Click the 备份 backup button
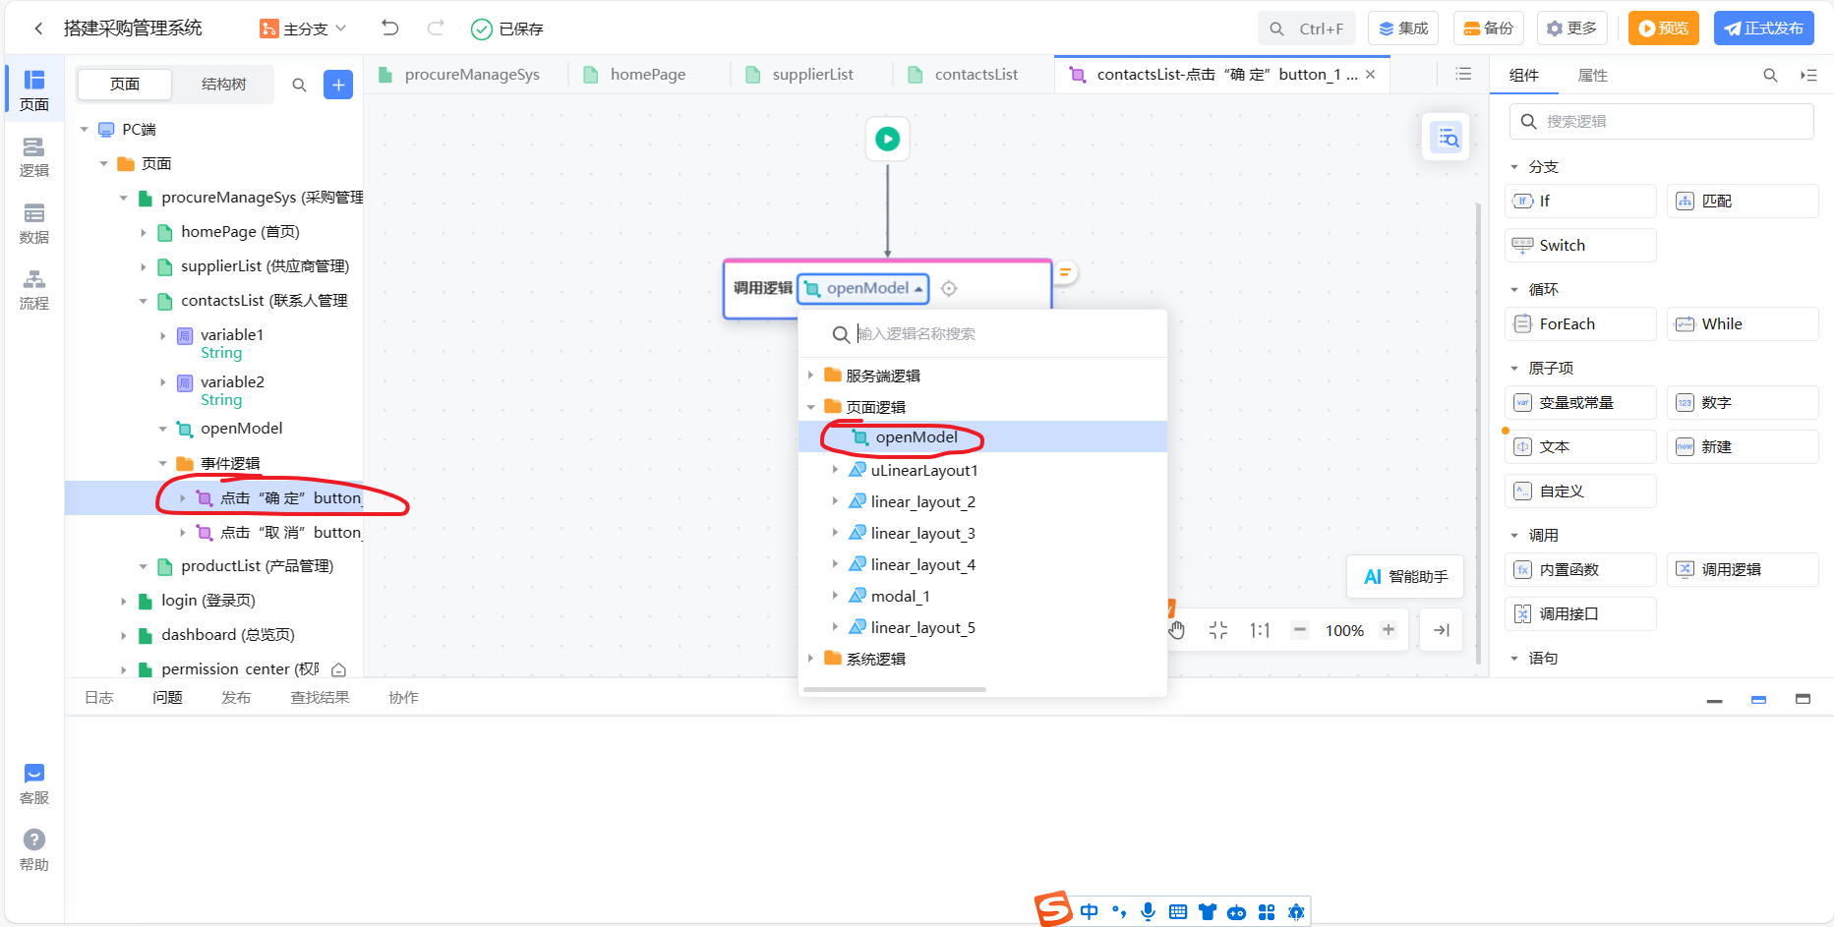 (1489, 29)
